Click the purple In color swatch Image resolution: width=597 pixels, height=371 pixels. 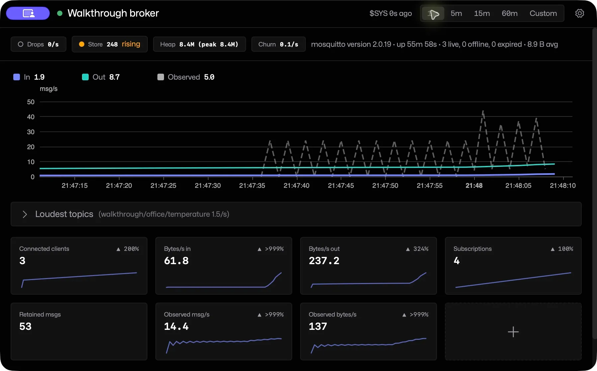(17, 77)
